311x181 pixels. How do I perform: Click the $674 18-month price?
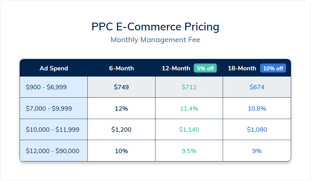point(257,87)
